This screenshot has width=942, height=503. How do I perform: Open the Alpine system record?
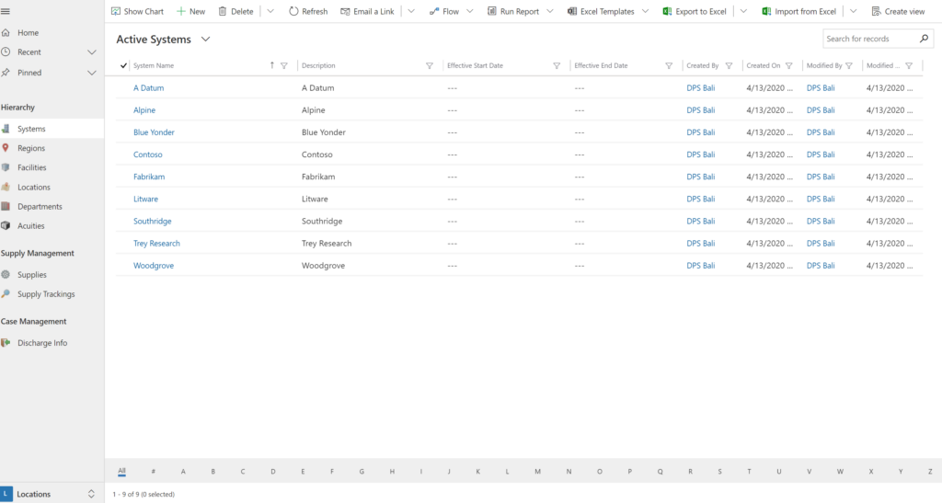point(144,110)
